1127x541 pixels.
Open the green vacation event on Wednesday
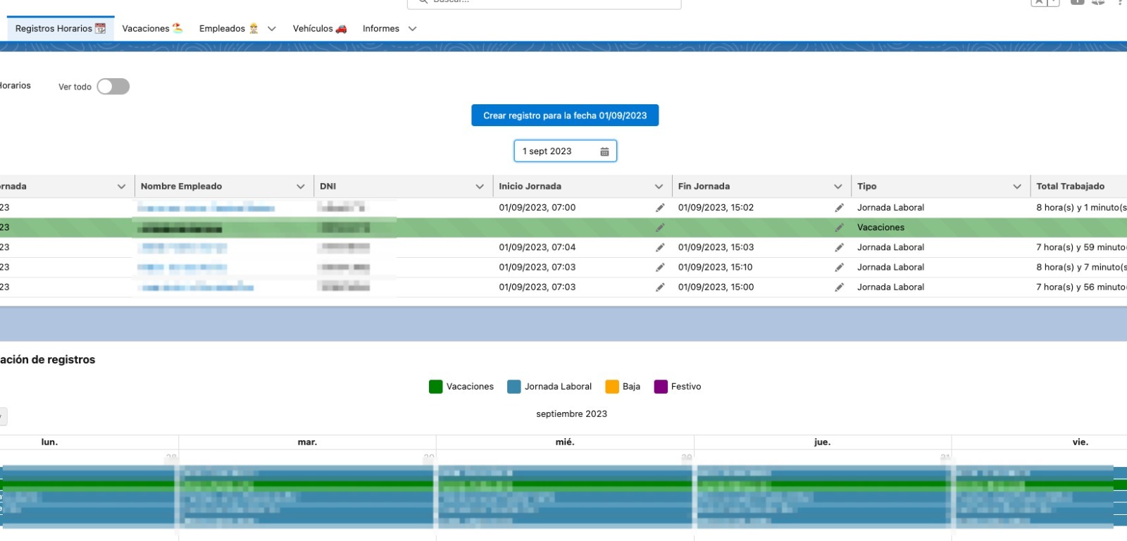565,485
